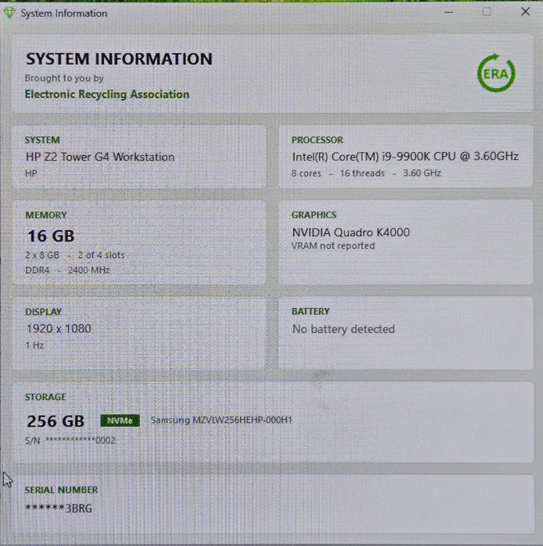Screen dimensions: 543x546
Task: Click the HP manufacturer label under SYSTEM
Action: (x=31, y=173)
